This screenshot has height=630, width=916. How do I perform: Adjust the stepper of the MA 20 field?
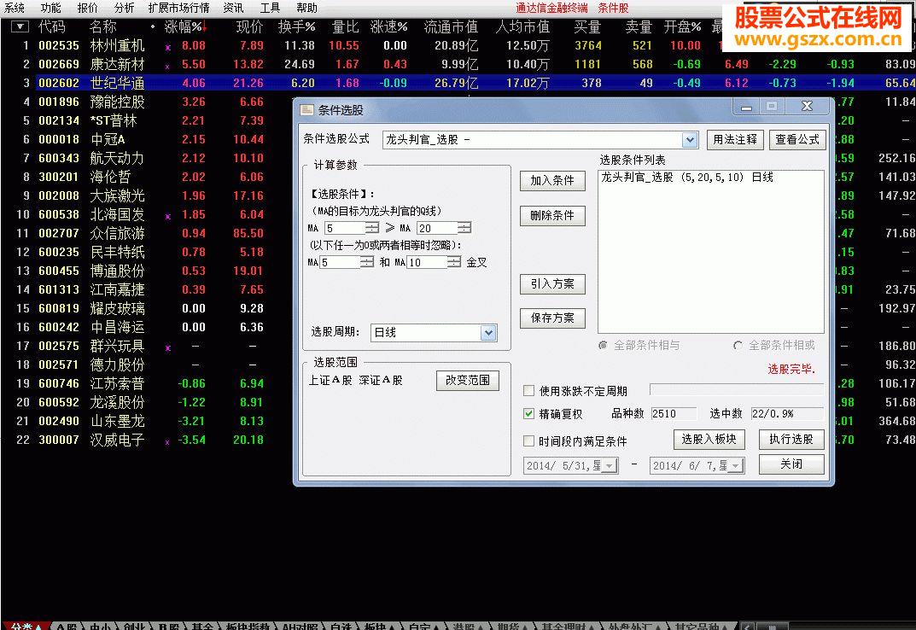pyautogui.click(x=464, y=228)
